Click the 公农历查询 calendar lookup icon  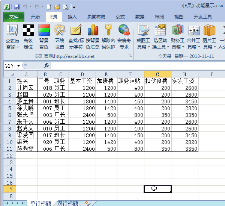(12, 30)
